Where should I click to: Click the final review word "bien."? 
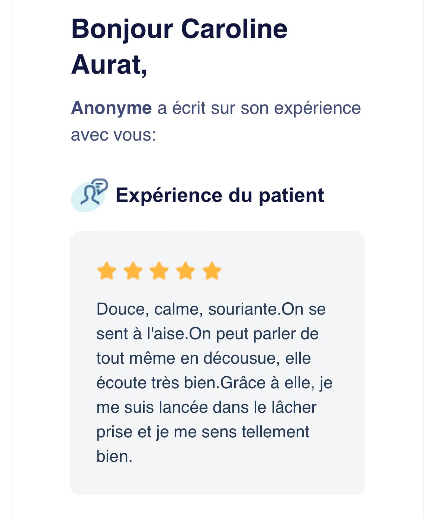pos(114,456)
